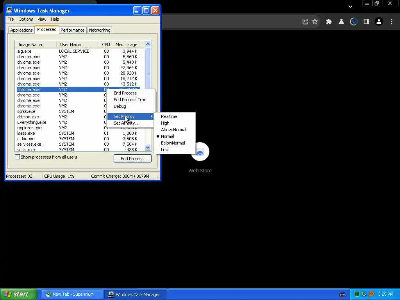
Task: Click the blue circular extension icon
Action: click(x=354, y=22)
